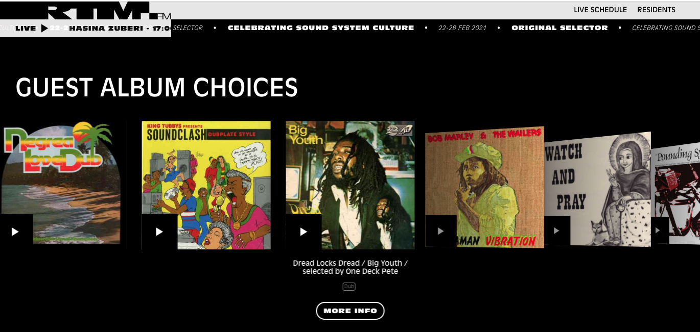Select the Negrea Love Dub cover art
Viewport: 700px width, 332px height.
(x=60, y=182)
